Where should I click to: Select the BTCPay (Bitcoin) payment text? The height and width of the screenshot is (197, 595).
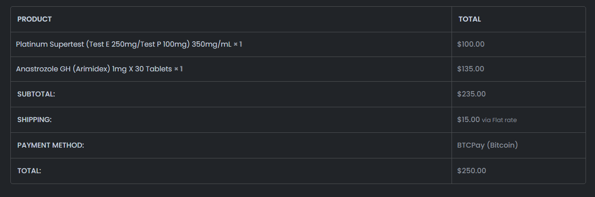[488, 145]
